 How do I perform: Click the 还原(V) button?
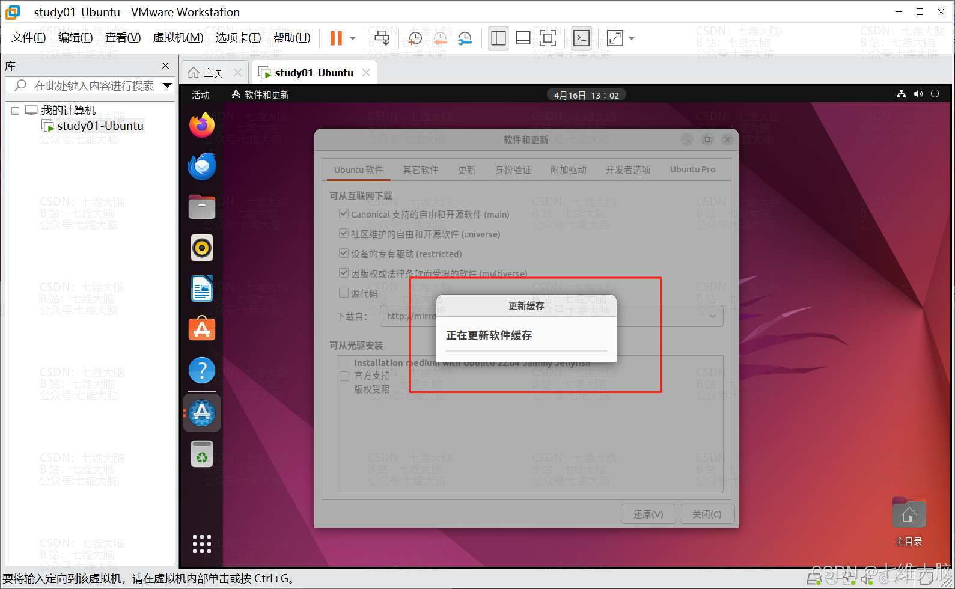point(648,514)
